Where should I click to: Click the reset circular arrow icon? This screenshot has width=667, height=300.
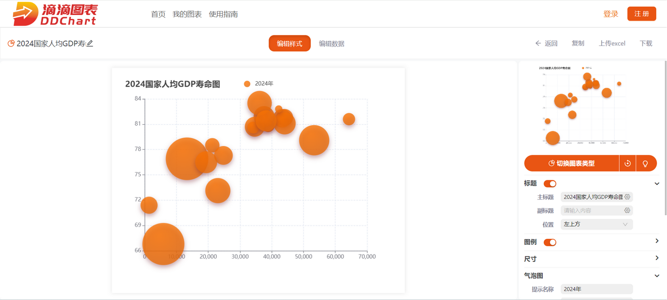point(628,163)
